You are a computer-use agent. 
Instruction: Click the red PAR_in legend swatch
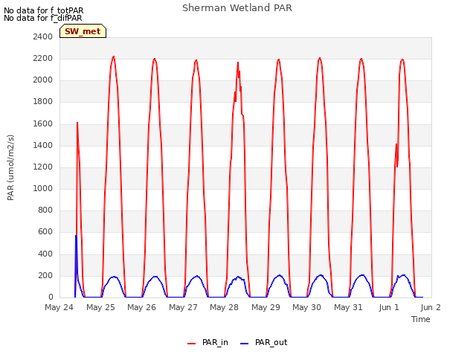click(x=192, y=344)
